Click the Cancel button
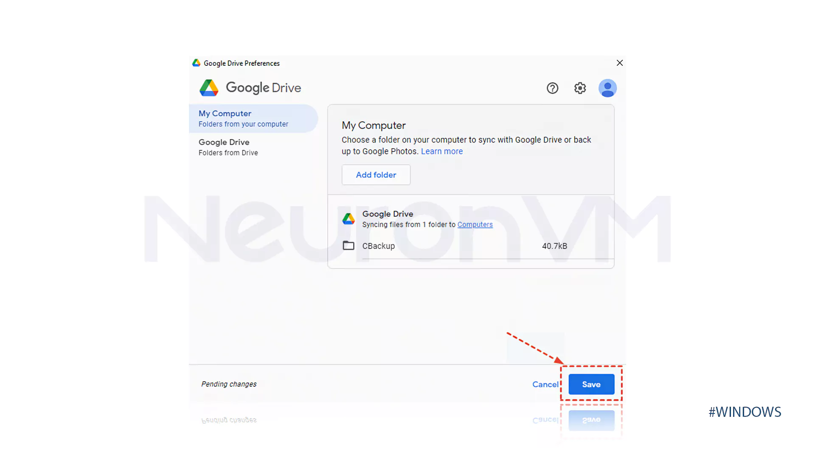 545,384
